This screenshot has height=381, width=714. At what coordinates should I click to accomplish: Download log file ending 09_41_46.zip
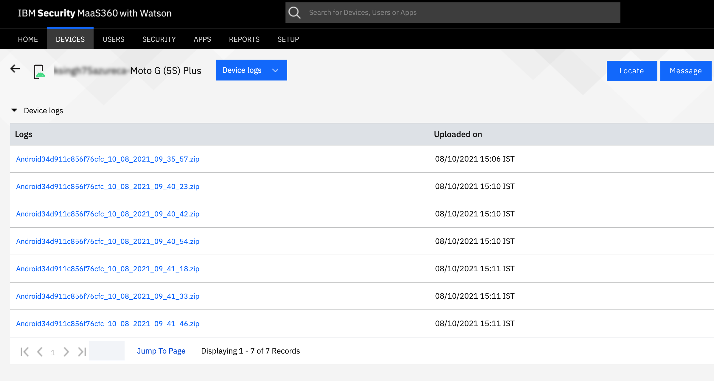click(x=108, y=323)
